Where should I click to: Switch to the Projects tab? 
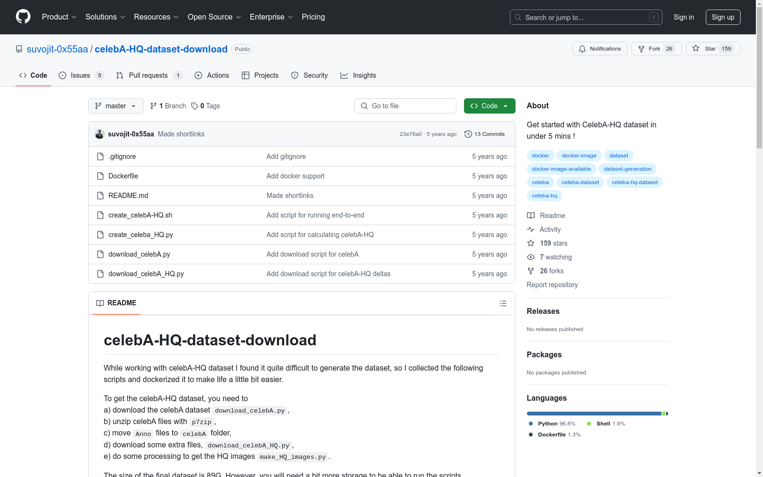pos(260,75)
